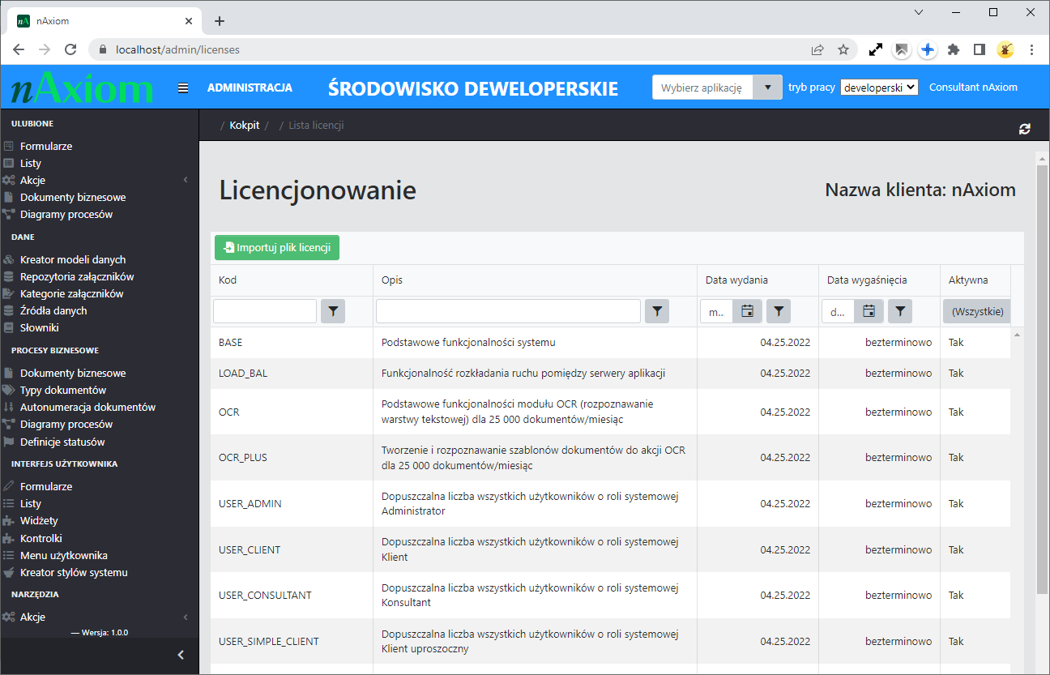The image size is (1050, 675).
Task: Apply the filter for the Opis column
Action: point(656,310)
